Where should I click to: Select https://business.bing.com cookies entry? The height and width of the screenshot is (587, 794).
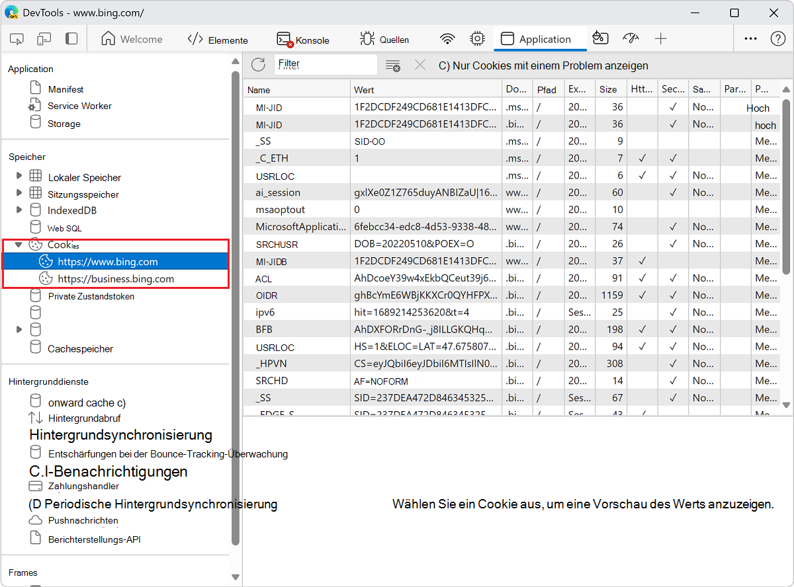click(x=116, y=279)
